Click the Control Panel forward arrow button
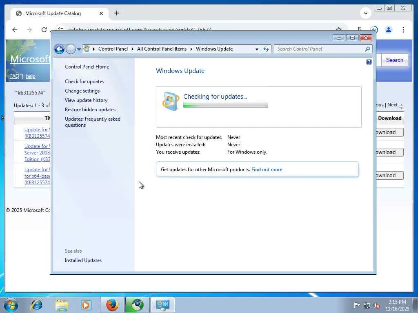This screenshot has height=313, width=418. pyautogui.click(x=71, y=49)
